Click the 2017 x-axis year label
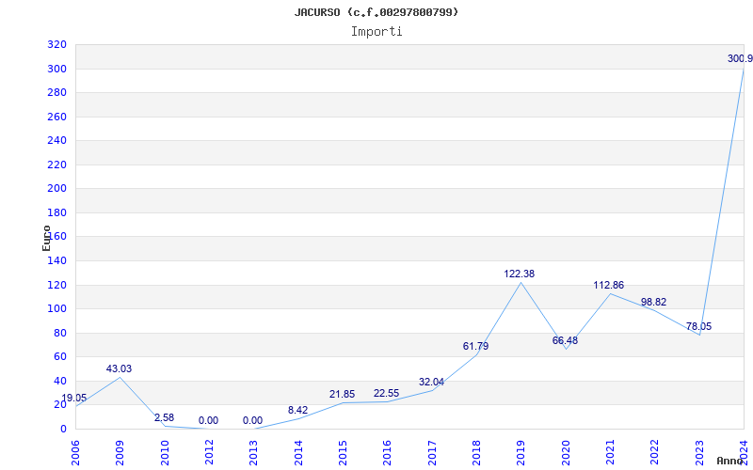Image resolution: width=753 pixels, height=470 pixels. (432, 453)
